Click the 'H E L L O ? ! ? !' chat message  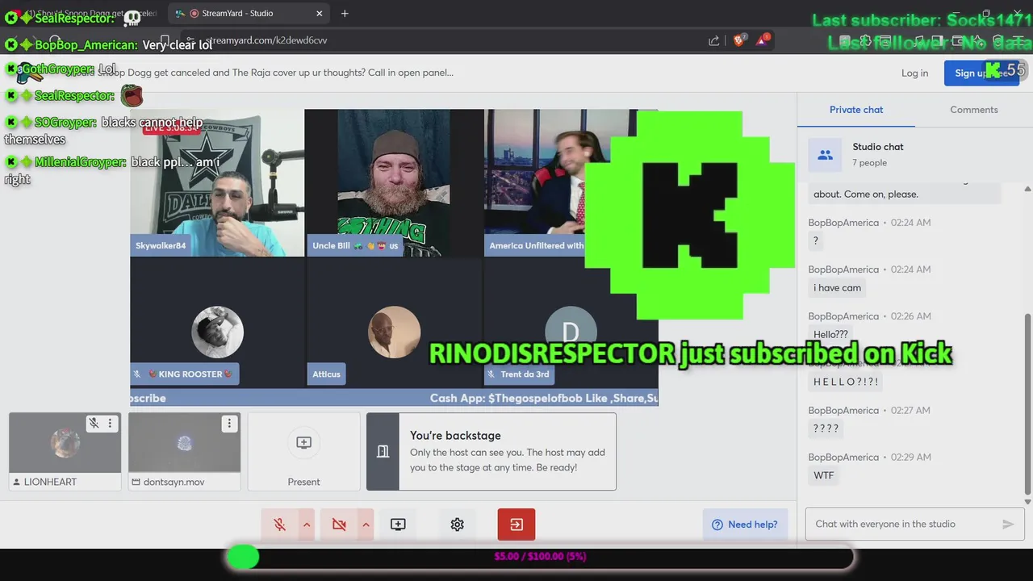pos(846,382)
